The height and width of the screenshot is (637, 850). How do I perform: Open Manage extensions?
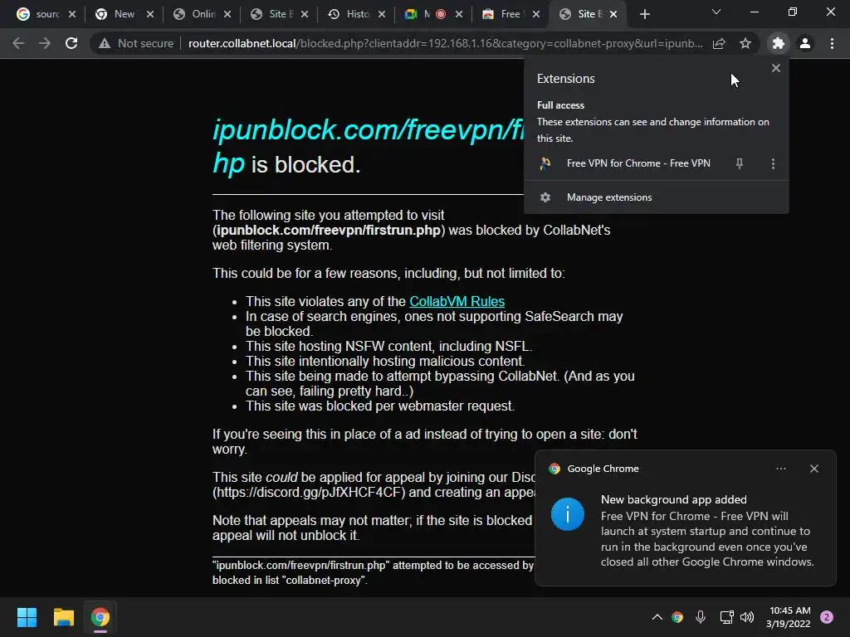[657, 197]
